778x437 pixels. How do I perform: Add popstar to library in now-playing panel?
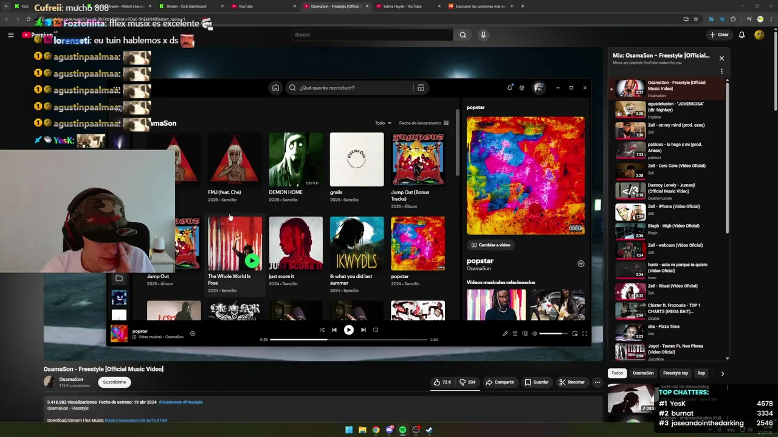coord(580,263)
